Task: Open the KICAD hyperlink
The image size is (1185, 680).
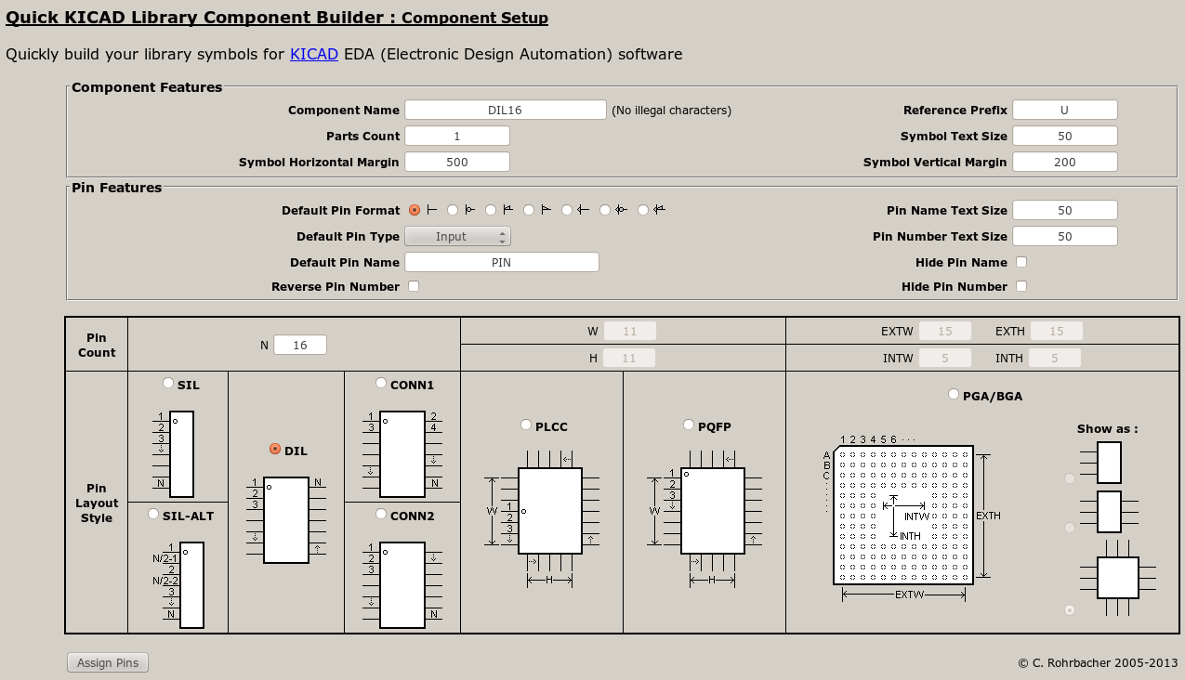Action: click(314, 54)
